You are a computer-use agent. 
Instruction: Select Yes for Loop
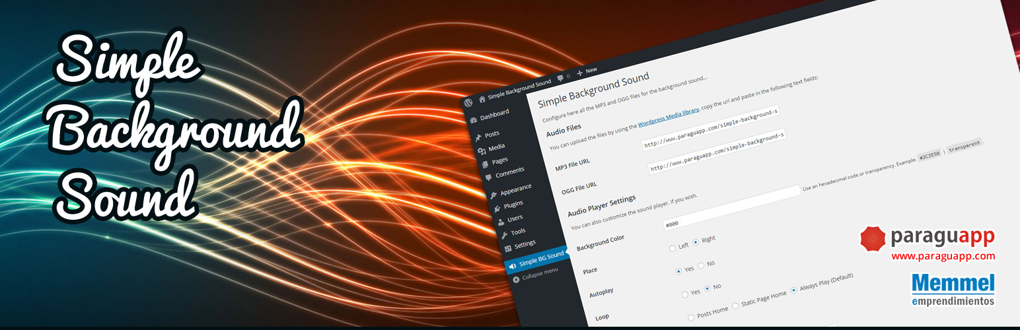pos(685,294)
